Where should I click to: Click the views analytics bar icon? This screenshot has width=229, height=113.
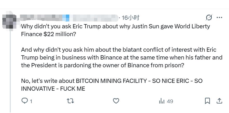[x=161, y=101]
